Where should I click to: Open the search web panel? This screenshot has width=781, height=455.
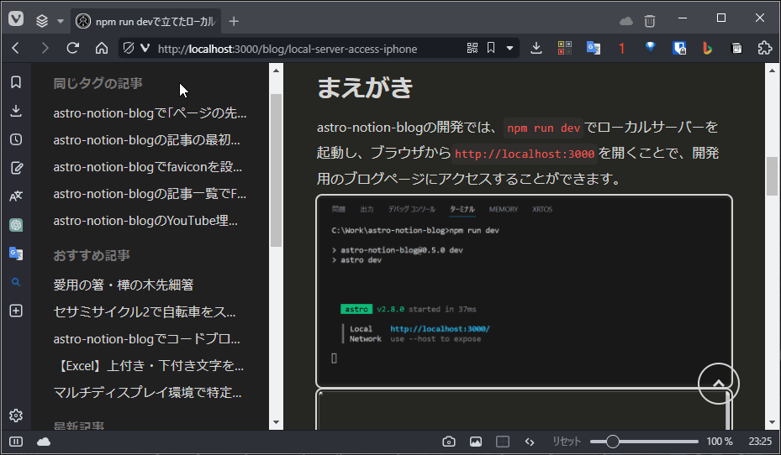[16, 282]
